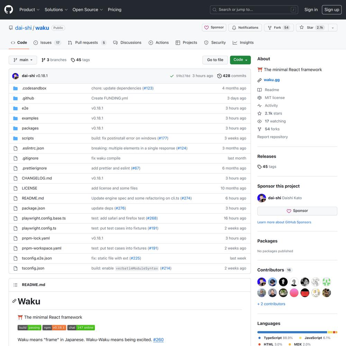Open the Security tab
The height and width of the screenshot is (346, 346).
[x=215, y=43]
